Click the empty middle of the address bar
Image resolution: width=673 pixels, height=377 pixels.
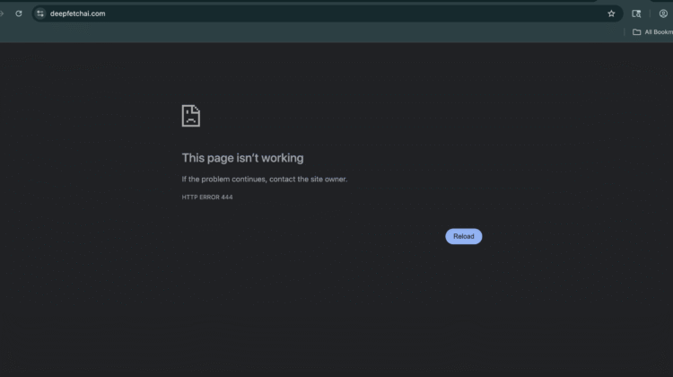(x=341, y=13)
